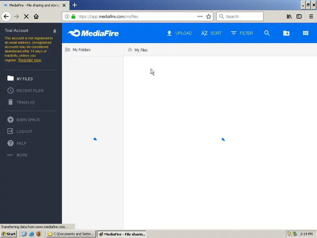Open the Filter options
Image resolution: width=317 pixels, height=238 pixels.
[242, 33]
